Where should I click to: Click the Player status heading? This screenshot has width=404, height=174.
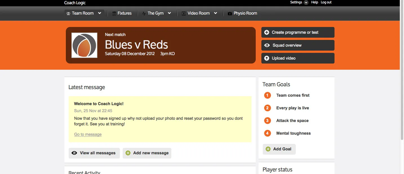coord(277,170)
